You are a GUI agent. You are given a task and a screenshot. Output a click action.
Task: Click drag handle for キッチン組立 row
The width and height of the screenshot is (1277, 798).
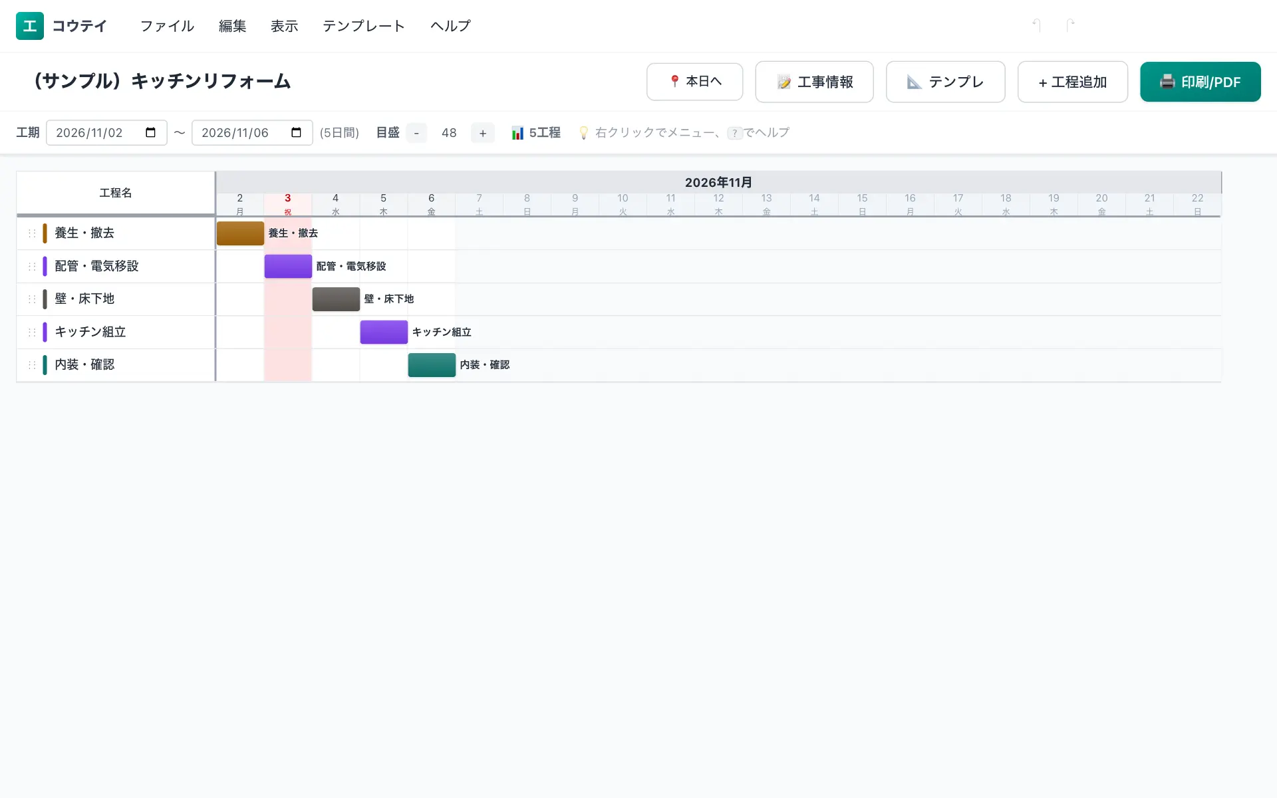click(31, 332)
